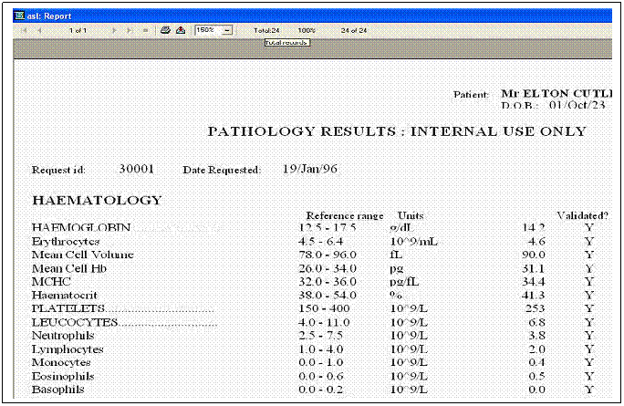Go to the first report page
Viewport: 624px width, 406px height.
pos(25,30)
